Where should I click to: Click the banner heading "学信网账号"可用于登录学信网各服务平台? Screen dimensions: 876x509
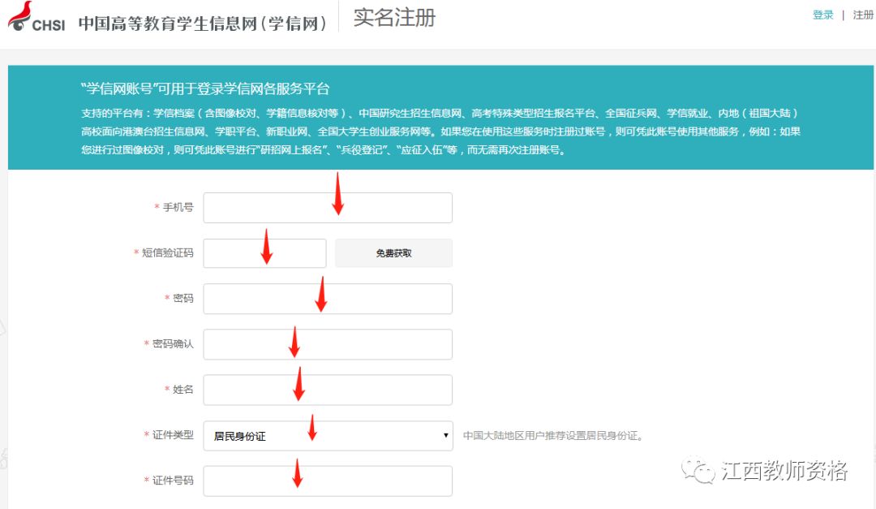coord(205,88)
